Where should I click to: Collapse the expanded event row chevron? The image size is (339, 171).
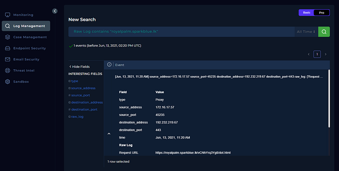(109, 134)
